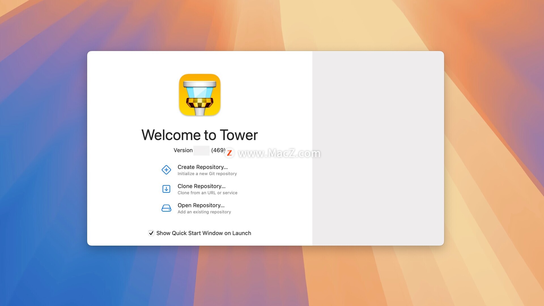The image size is (544, 306).
Task: Click the Tower app icon
Action: click(200, 95)
